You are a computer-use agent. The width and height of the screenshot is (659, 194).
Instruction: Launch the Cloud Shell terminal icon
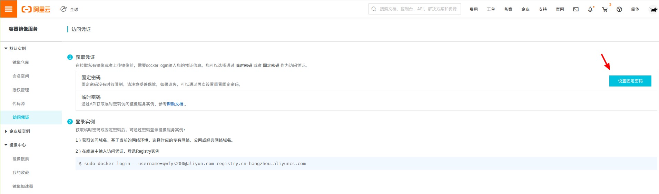coord(576,9)
